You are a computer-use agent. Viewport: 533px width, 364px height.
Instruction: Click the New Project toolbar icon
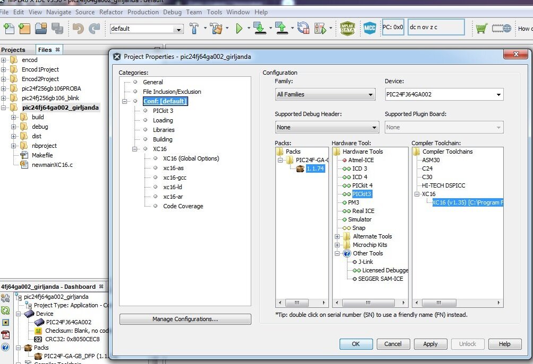(x=24, y=29)
